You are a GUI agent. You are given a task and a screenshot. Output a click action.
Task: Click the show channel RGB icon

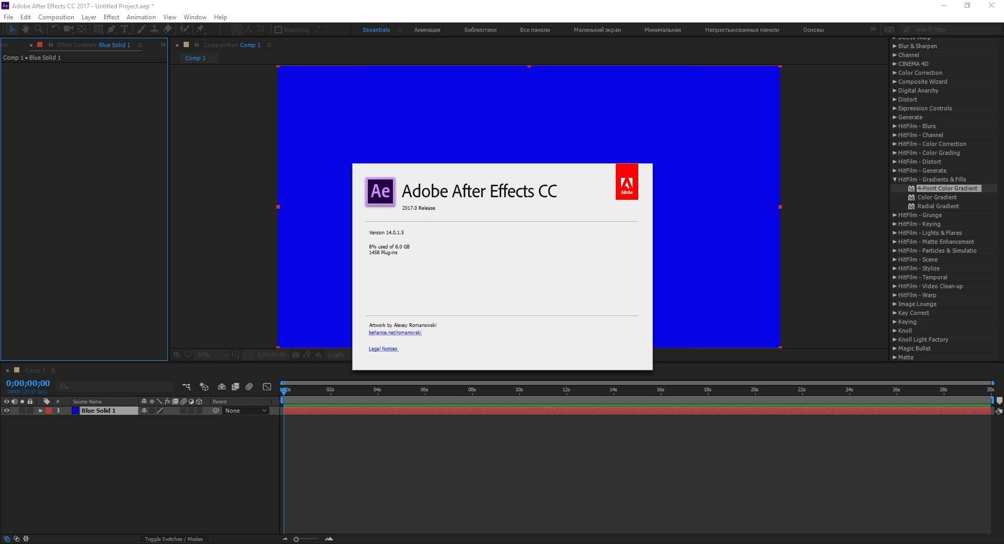pyautogui.click(x=319, y=355)
